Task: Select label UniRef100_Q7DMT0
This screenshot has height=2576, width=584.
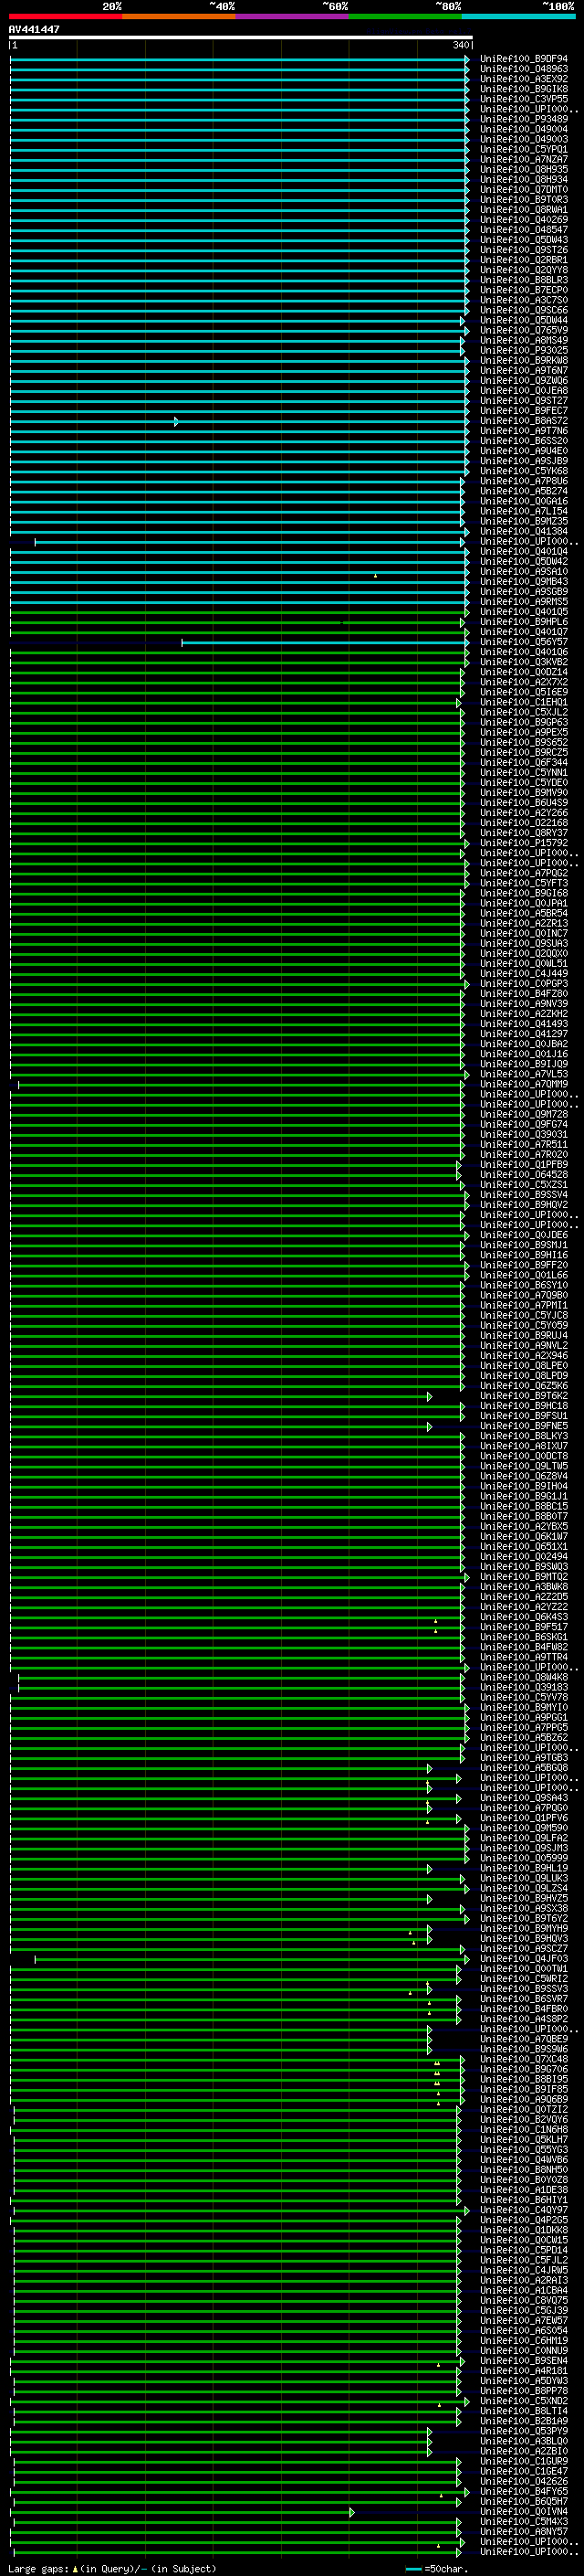Action: (x=524, y=190)
